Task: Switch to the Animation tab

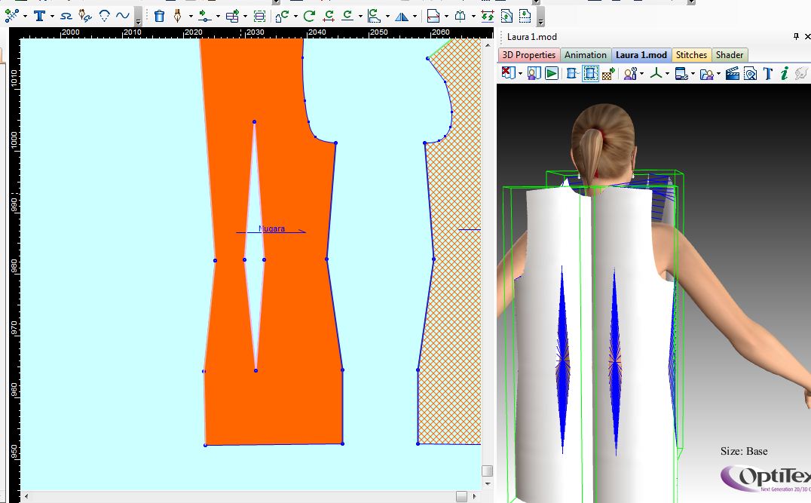Action: point(585,55)
